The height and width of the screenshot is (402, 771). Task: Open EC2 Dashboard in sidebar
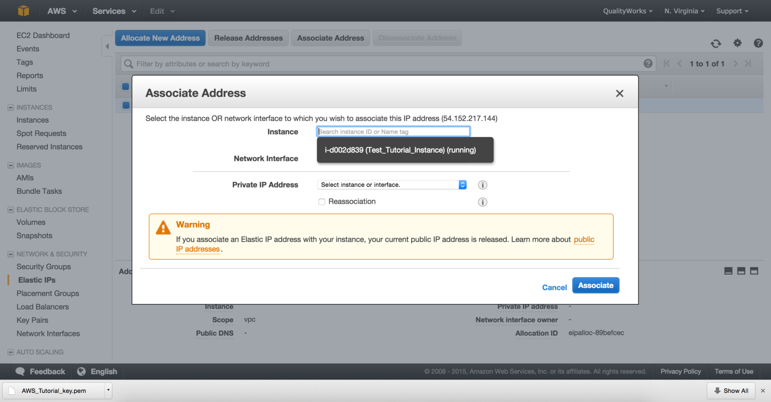coord(43,36)
